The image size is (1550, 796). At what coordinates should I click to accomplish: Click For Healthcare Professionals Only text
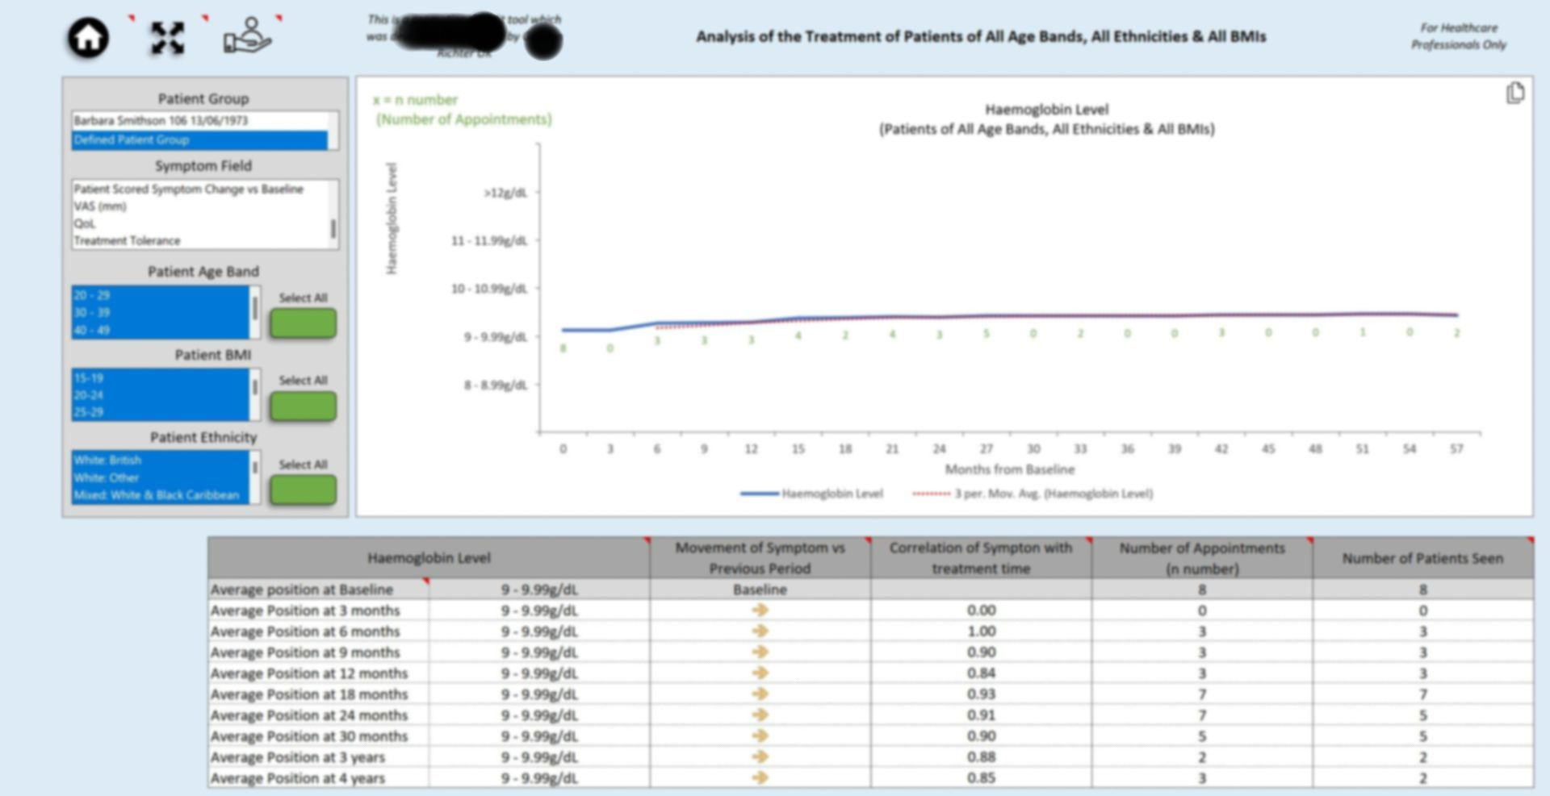tap(1459, 36)
